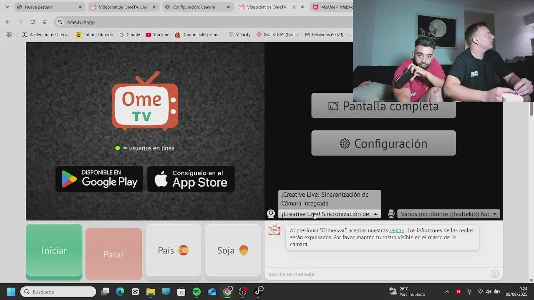Open the Google bookmark

click(x=130, y=35)
